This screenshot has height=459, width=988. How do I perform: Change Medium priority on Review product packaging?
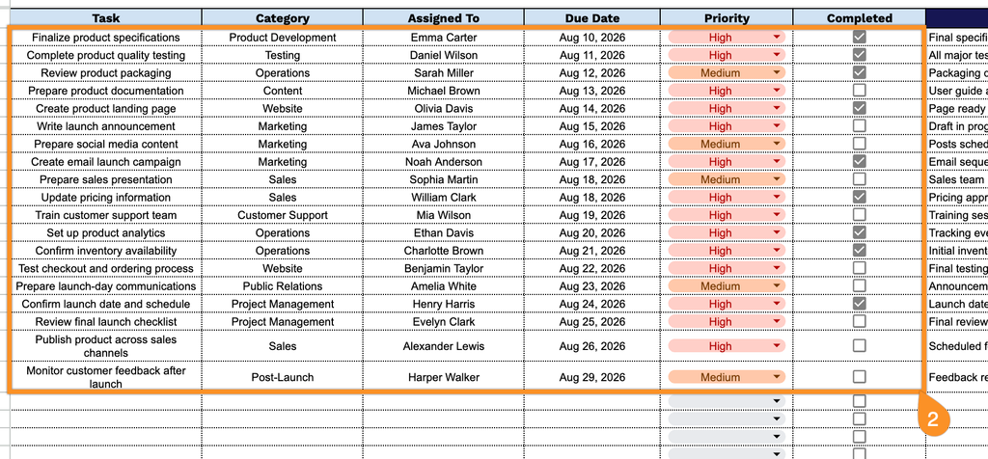pos(777,73)
